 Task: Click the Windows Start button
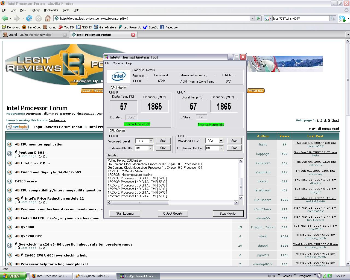(13, 276)
